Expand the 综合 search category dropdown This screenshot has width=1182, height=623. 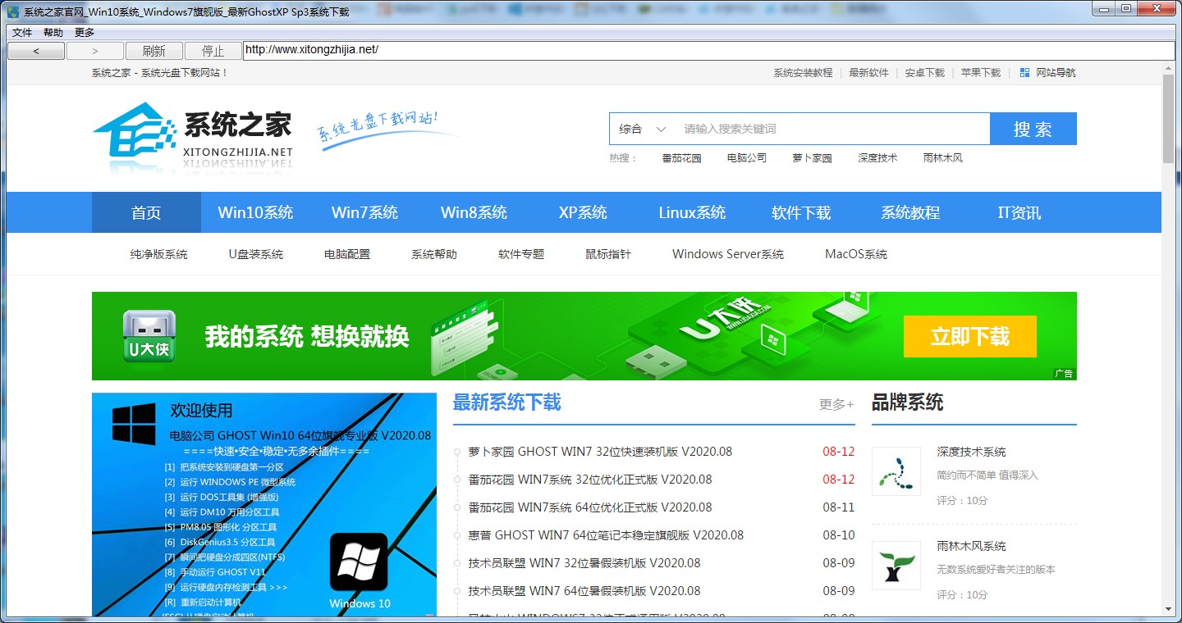[x=643, y=129]
